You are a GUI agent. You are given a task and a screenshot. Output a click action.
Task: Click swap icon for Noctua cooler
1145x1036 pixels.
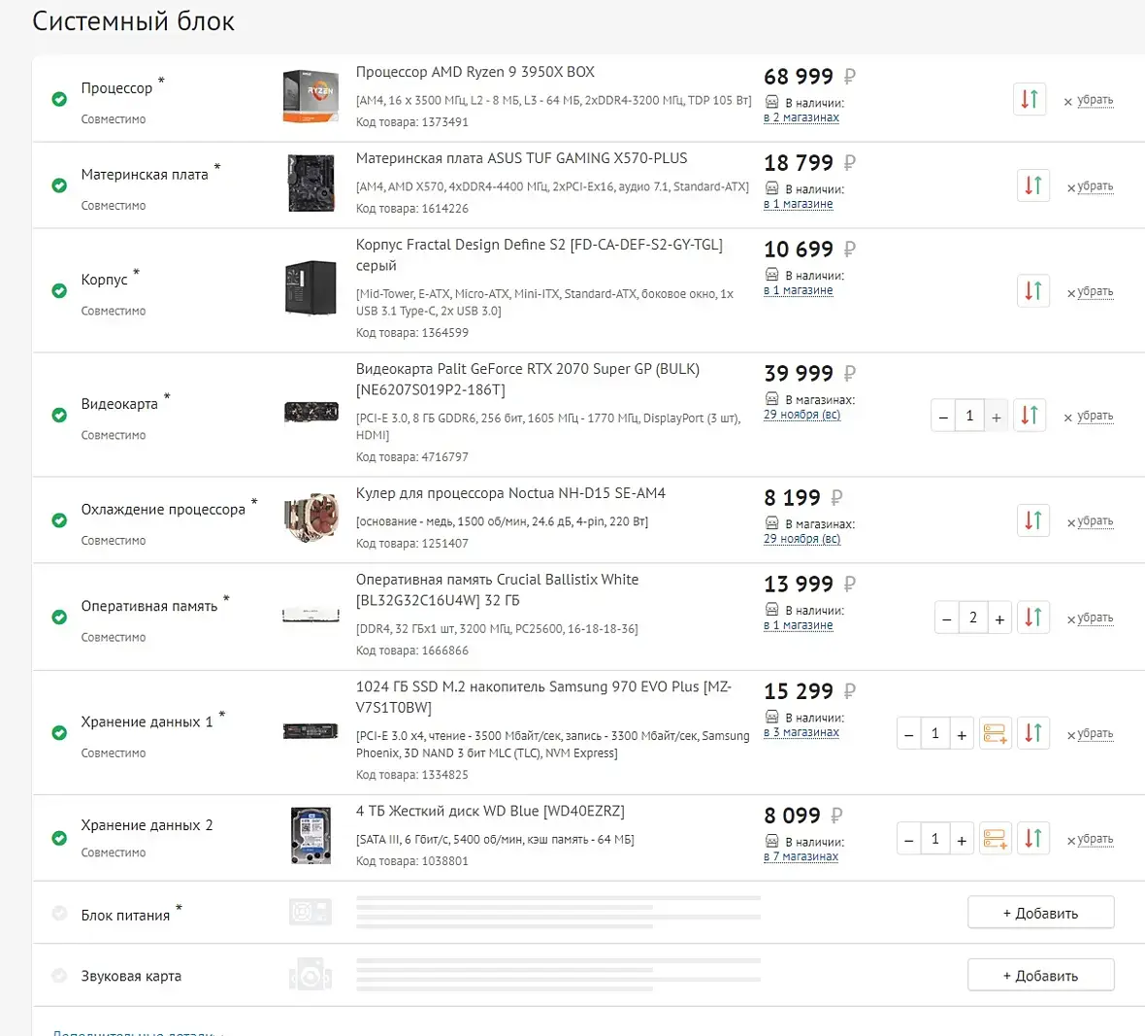click(1032, 520)
